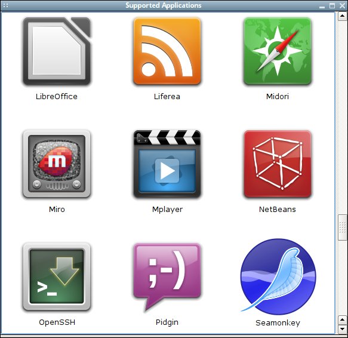348x338 pixels.
Task: Open the Pidgin purple chat bubble icon
Action: [167, 277]
